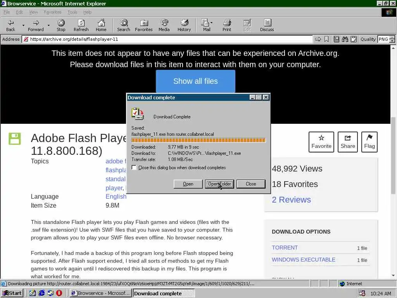This screenshot has width=397, height=298.
Task: Open the Start menu
Action: 12,293
